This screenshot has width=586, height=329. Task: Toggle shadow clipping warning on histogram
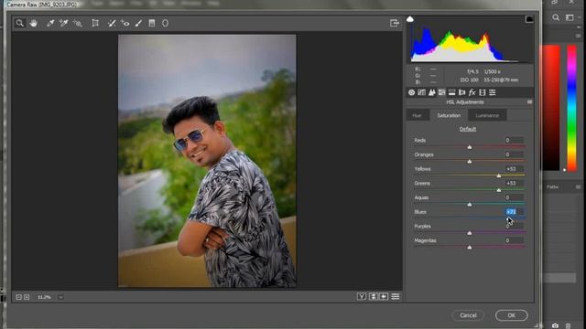(410, 19)
